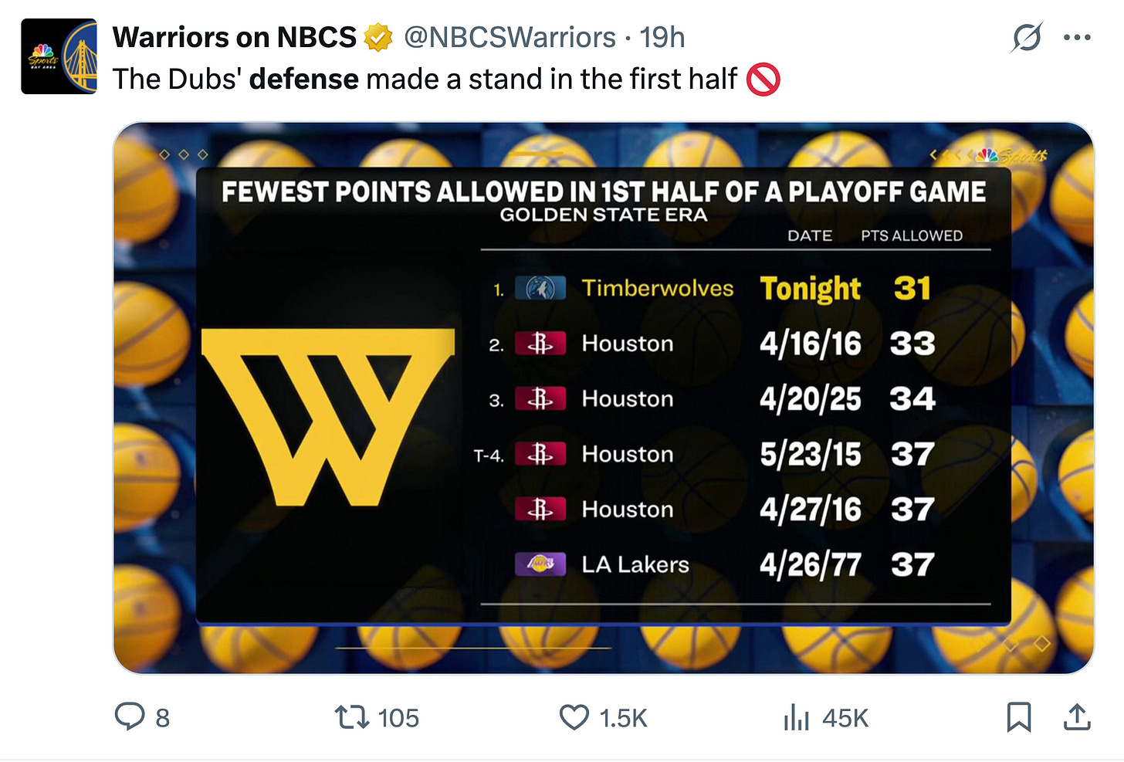Repost the tweet via retweet arrows icon
Image resolution: width=1124 pixels, height=762 pixels.
351,717
